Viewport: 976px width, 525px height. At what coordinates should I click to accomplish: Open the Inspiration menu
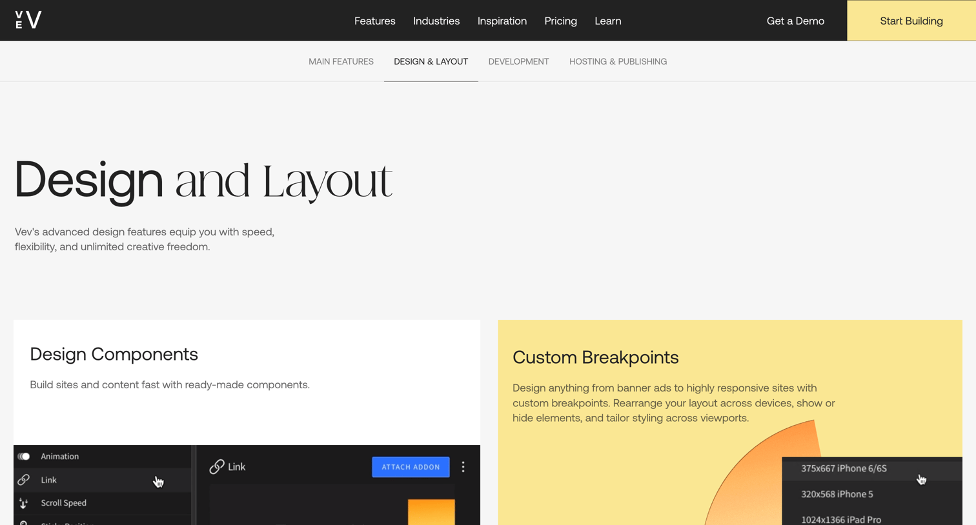tap(502, 21)
